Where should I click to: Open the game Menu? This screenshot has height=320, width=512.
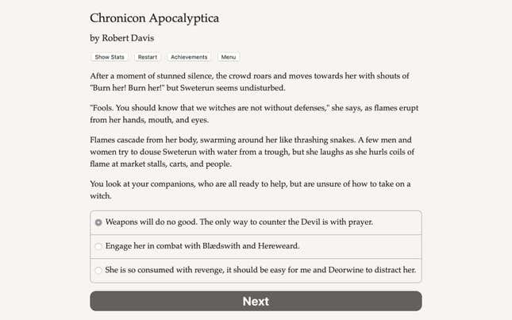coord(229,57)
